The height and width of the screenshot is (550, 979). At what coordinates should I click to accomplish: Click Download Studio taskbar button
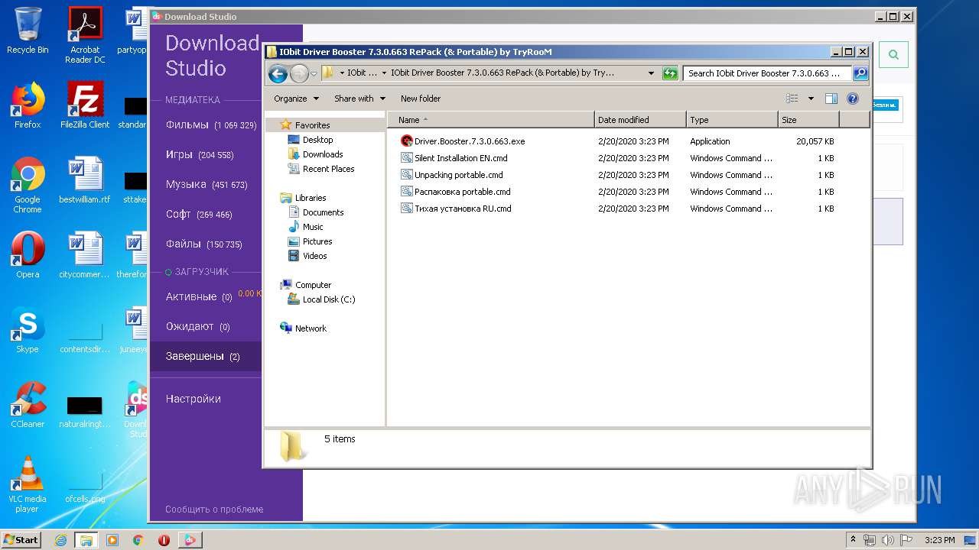pyautogui.click(x=189, y=540)
